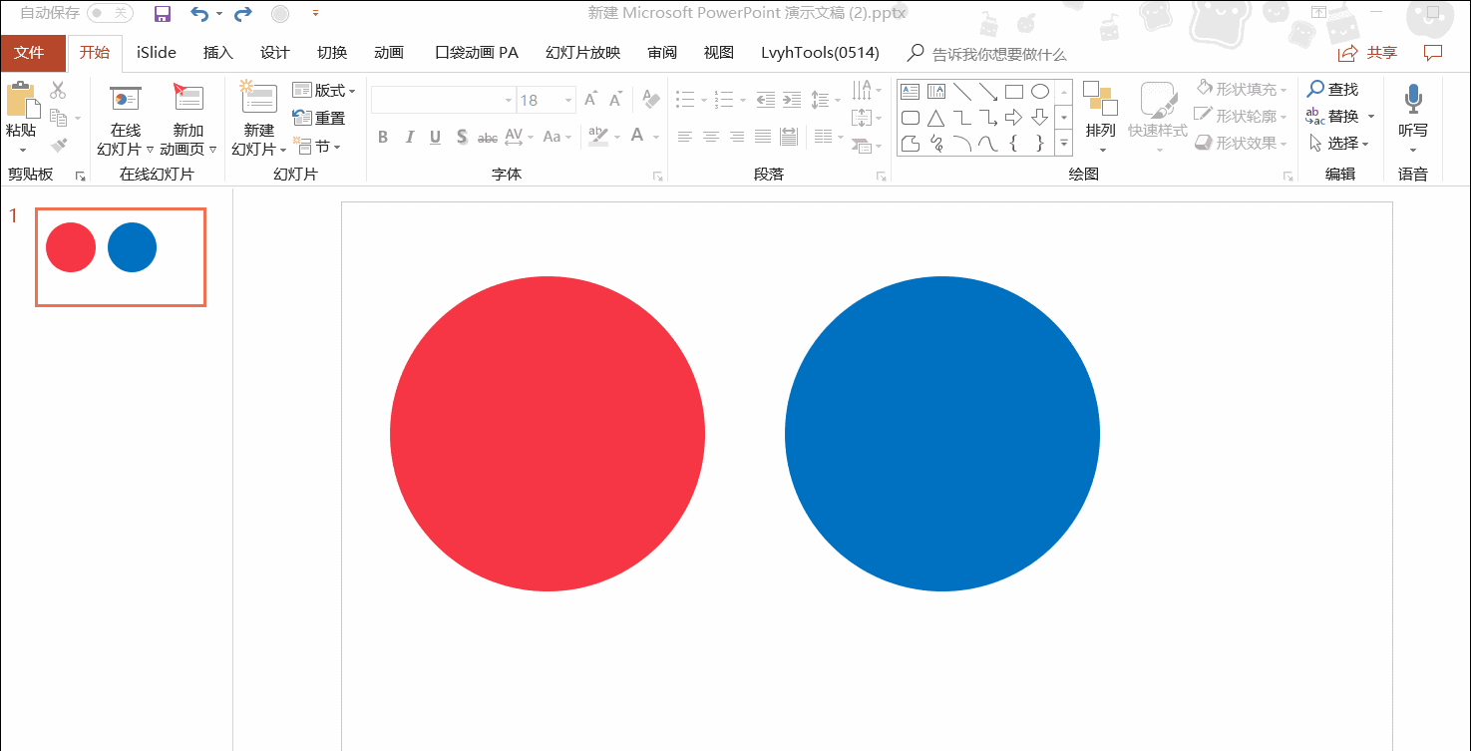The height and width of the screenshot is (751, 1471).
Task: Switch to the Insert (插入) tab
Action: (x=217, y=53)
